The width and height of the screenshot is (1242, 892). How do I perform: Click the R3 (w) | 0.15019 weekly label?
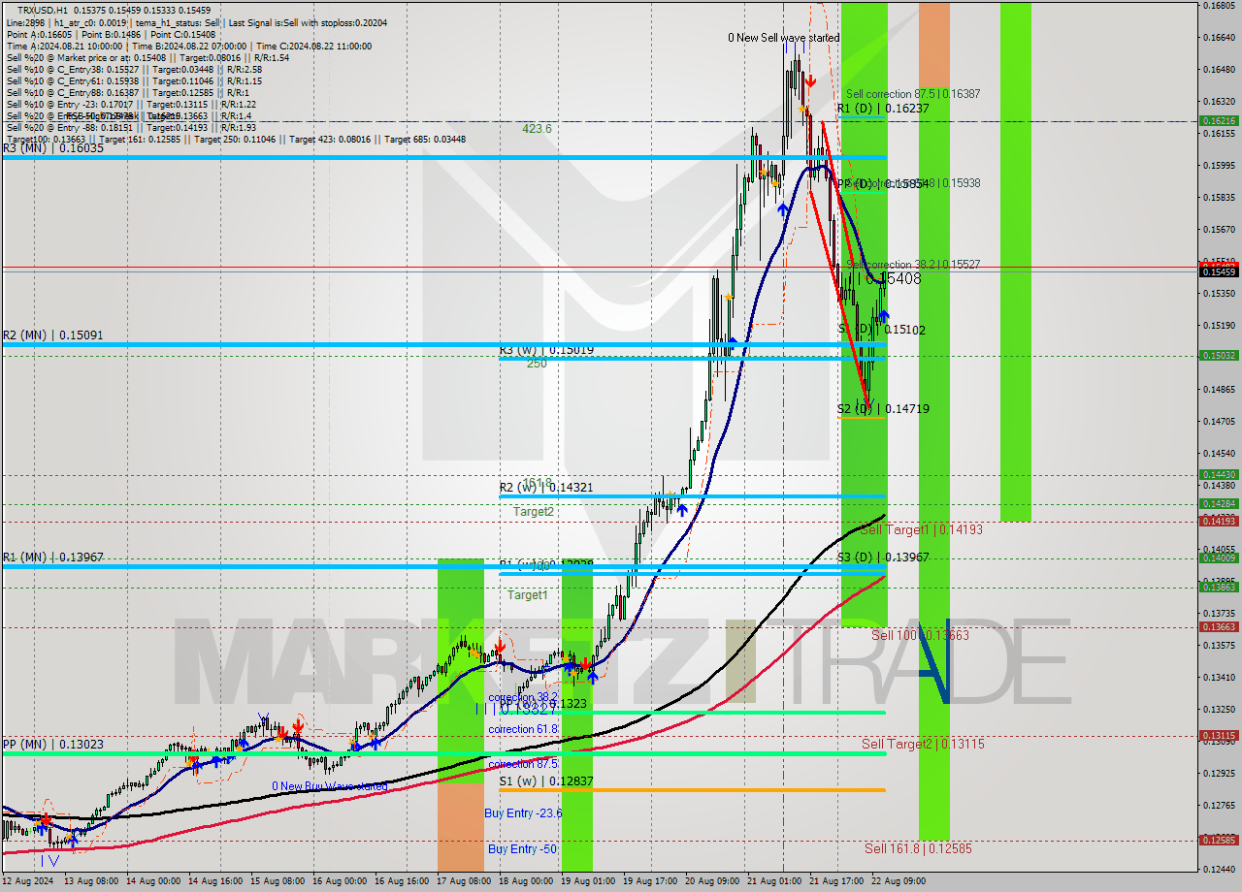546,349
